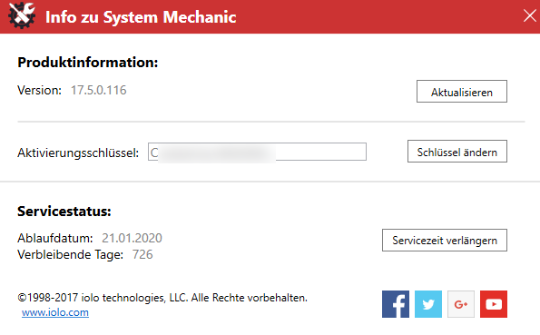This screenshot has width=540, height=335.
Task: Open the Facebook social icon
Action: point(396,304)
